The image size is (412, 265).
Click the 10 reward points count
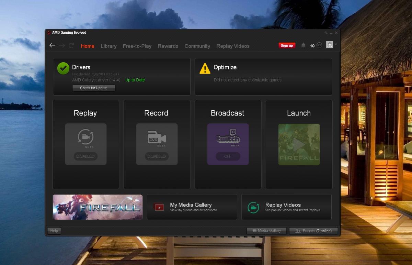(x=312, y=46)
